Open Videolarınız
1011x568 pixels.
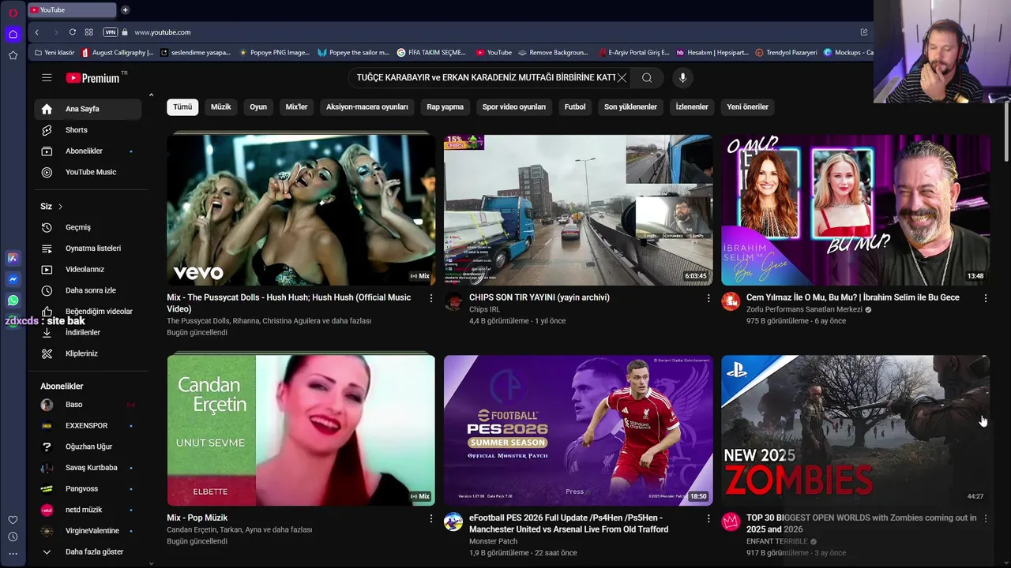(x=88, y=269)
